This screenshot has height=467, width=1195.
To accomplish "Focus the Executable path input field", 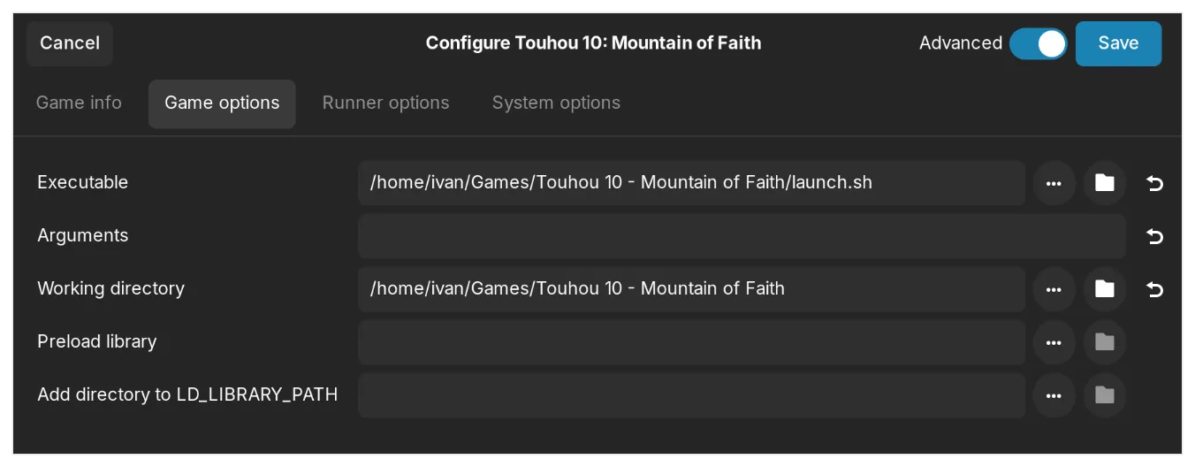I will click(x=691, y=183).
